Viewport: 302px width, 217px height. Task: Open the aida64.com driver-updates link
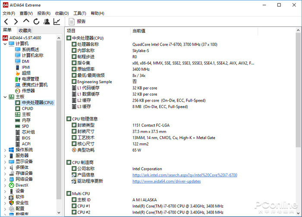(x=167, y=181)
